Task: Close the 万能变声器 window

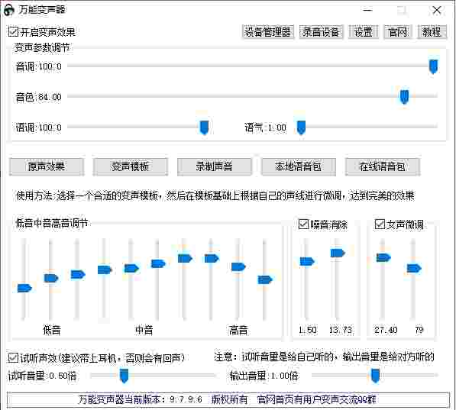Action: (x=437, y=10)
